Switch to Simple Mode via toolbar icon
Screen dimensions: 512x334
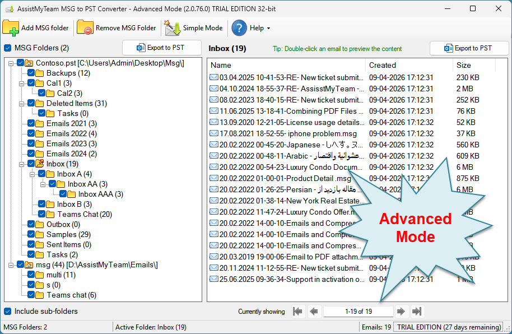173,28
